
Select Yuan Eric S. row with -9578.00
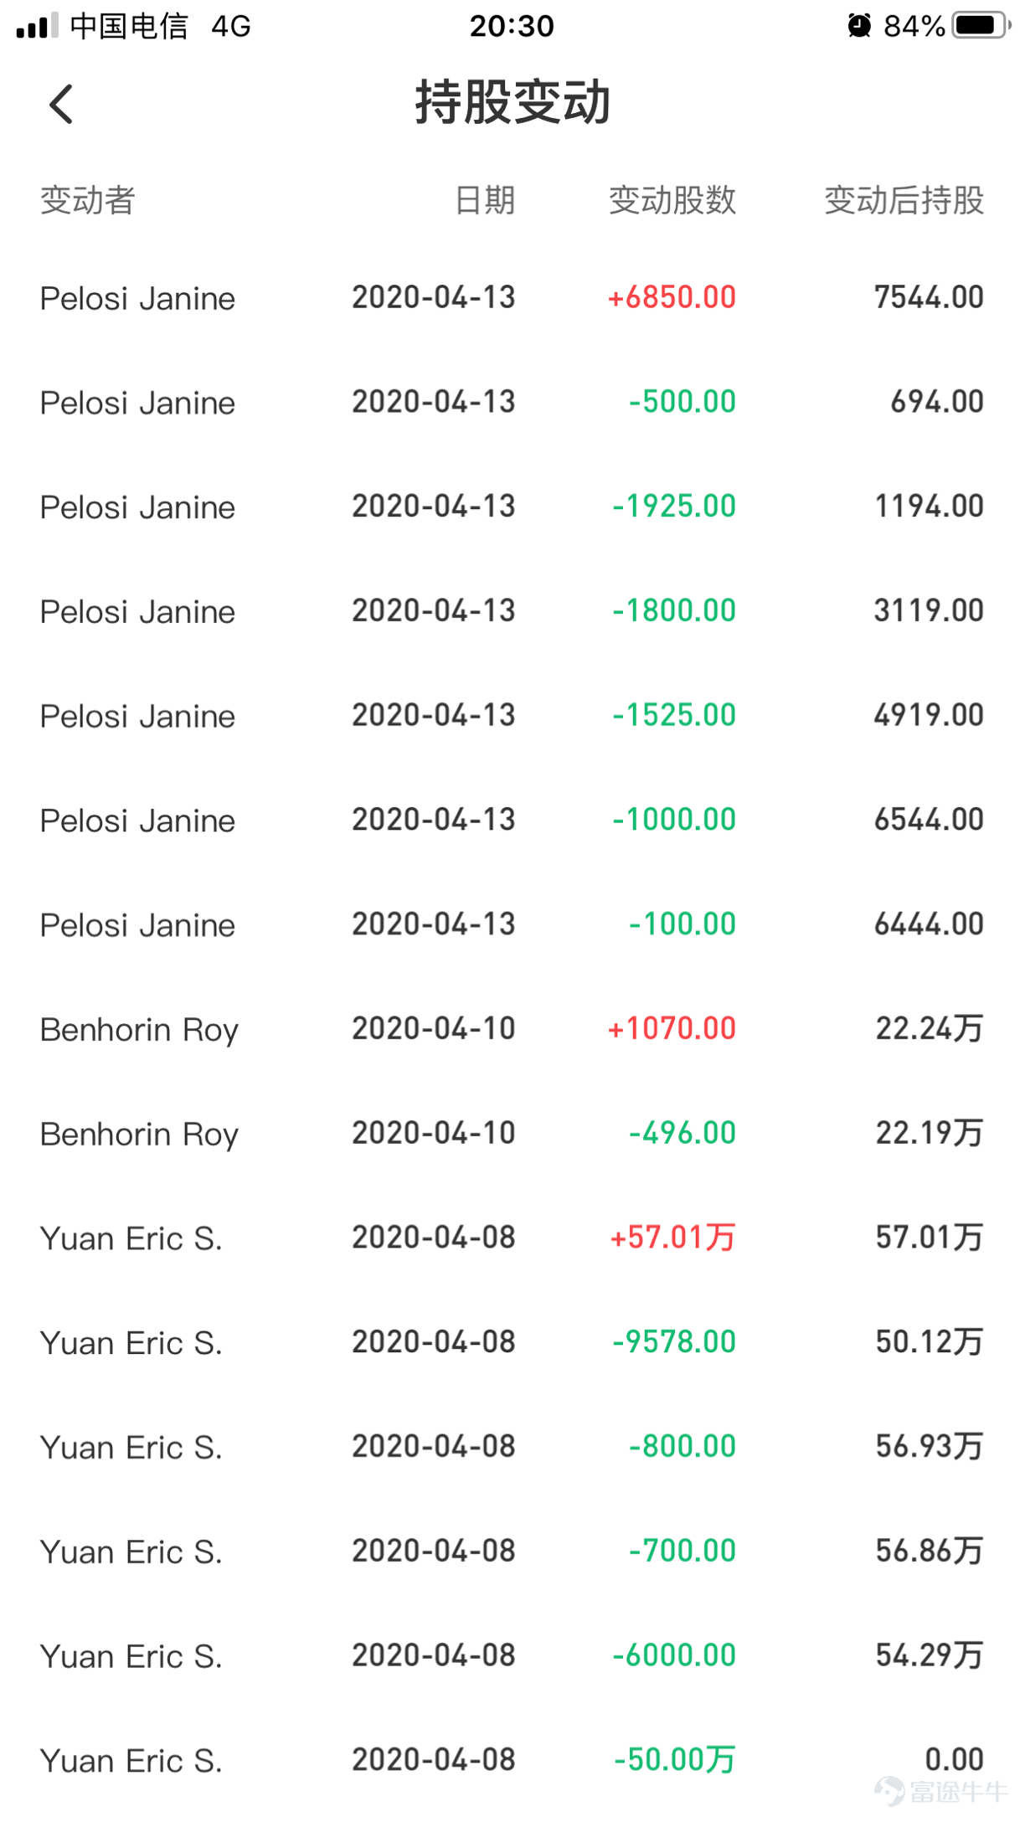coord(512,1342)
